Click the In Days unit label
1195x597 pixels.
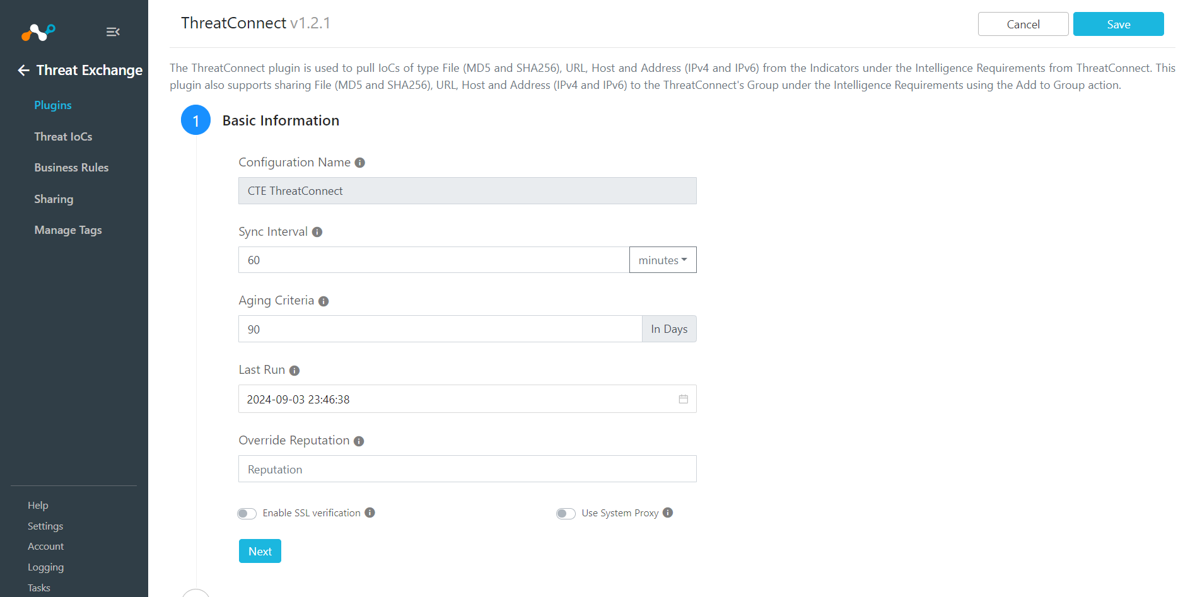(x=669, y=329)
